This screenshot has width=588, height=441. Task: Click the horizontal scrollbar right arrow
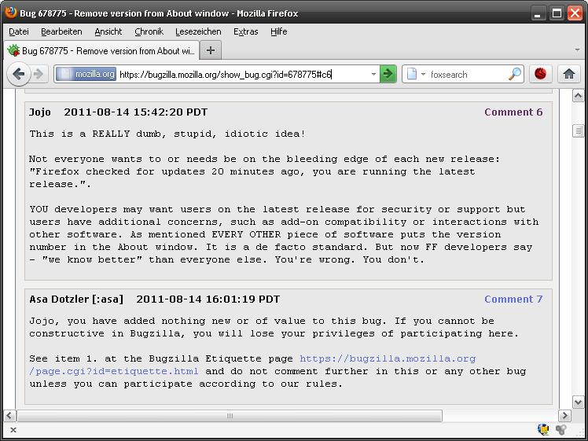pos(564,416)
